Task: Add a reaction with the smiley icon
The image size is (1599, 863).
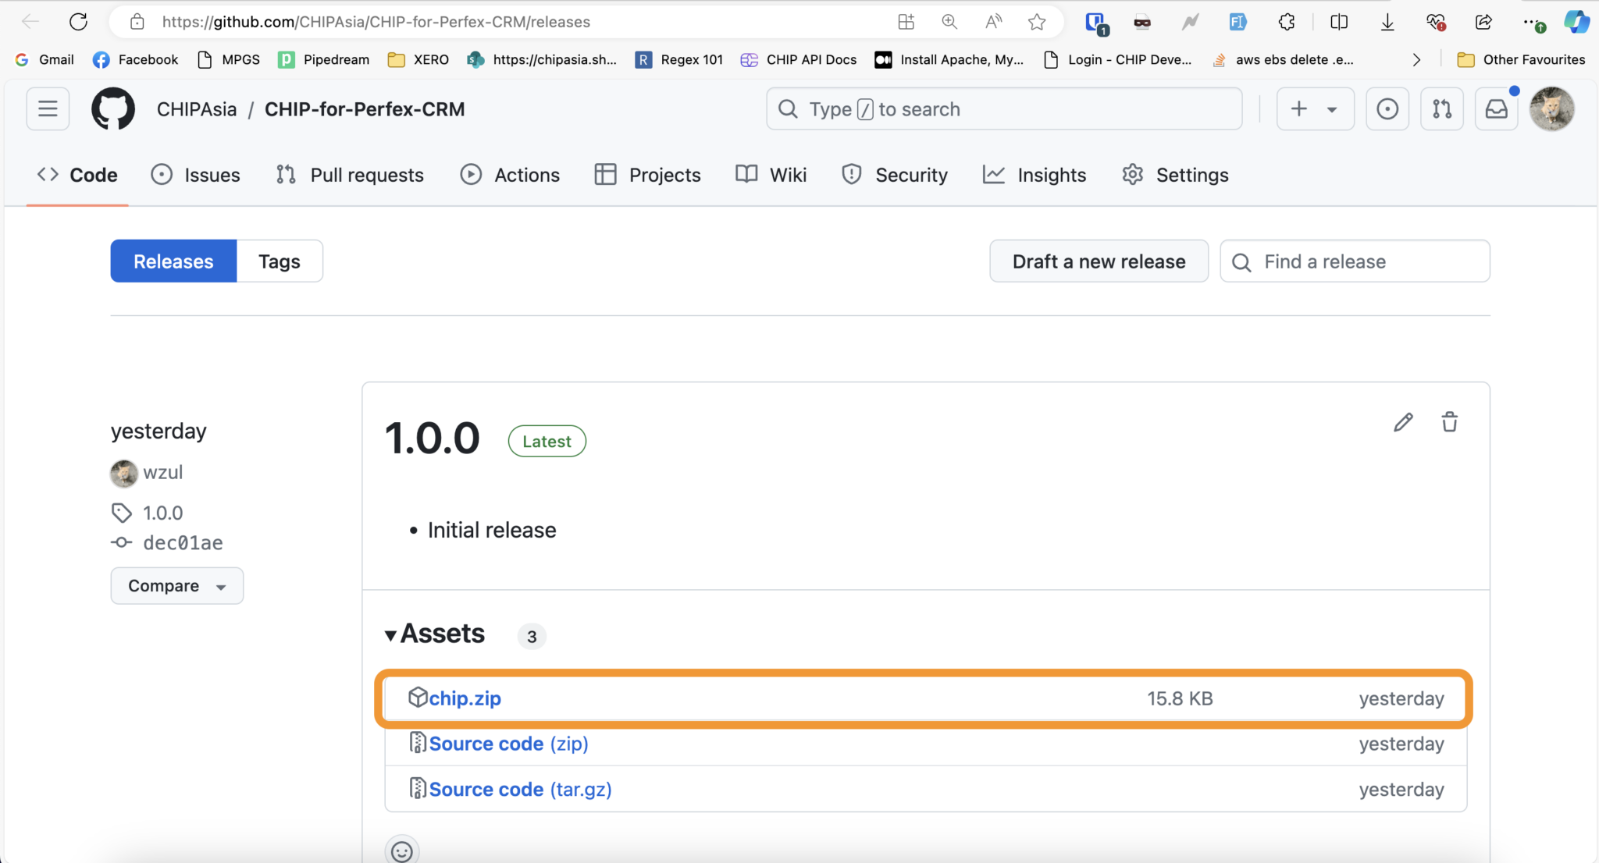Action: pos(401,851)
